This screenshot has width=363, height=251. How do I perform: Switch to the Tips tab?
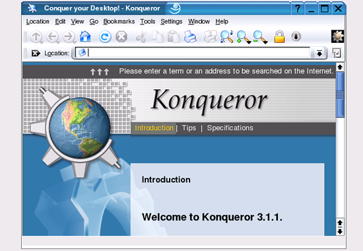pyautogui.click(x=189, y=128)
